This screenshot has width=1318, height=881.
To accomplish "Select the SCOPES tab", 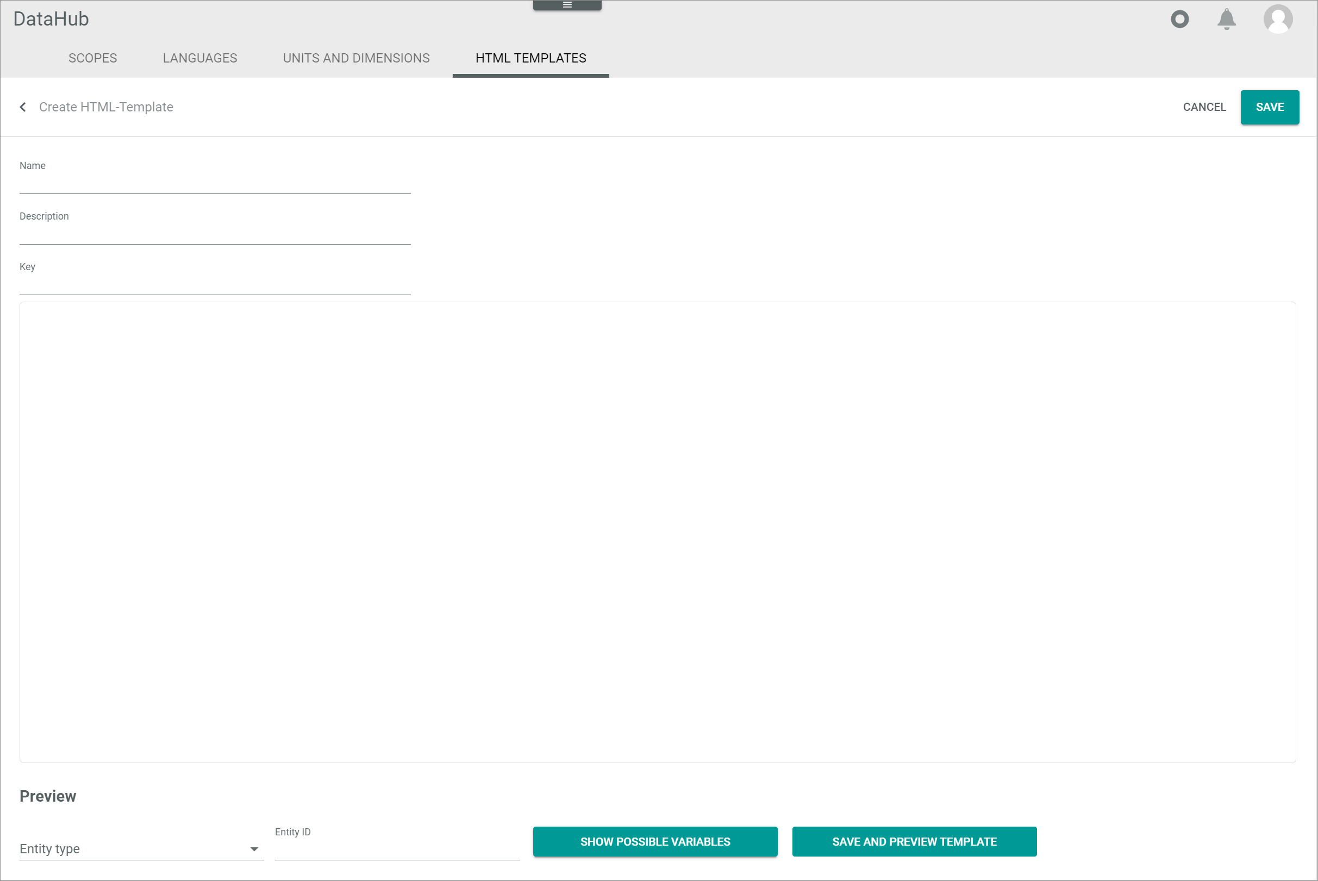I will point(93,58).
